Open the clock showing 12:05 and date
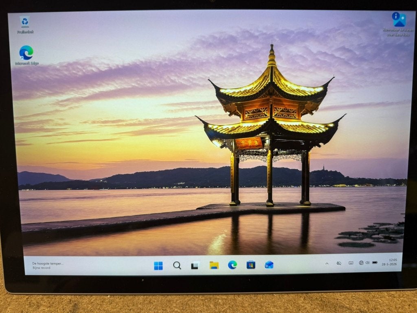Screen dimensions: 417x313 [x=390, y=262]
